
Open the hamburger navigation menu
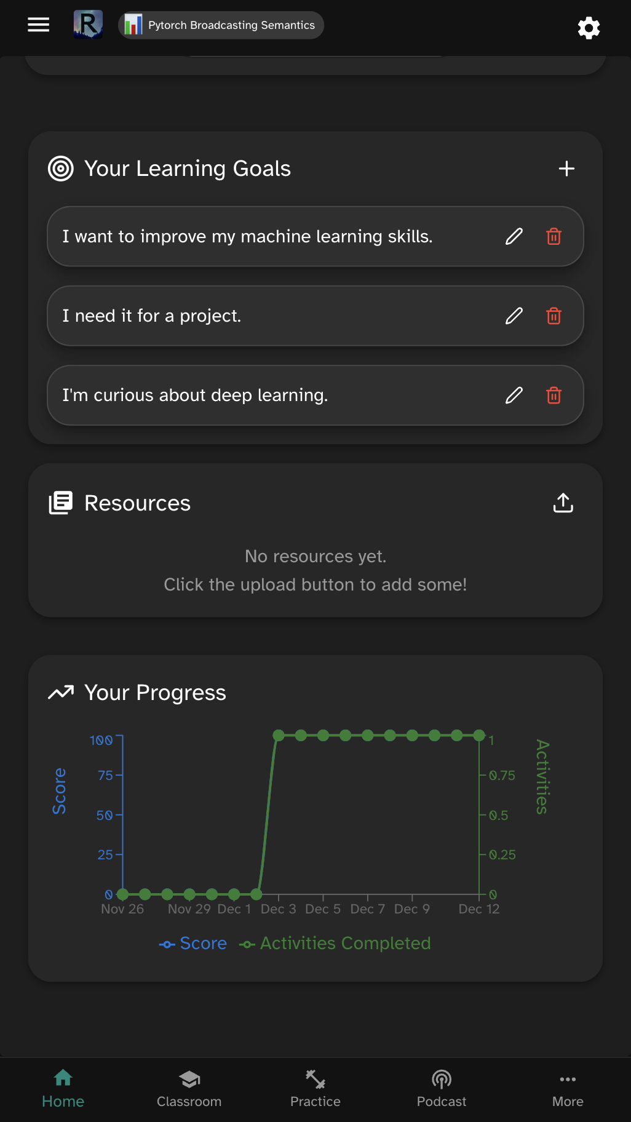pyautogui.click(x=38, y=25)
